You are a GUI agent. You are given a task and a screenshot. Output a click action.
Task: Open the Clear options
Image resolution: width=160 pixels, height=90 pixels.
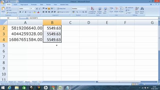128,13
